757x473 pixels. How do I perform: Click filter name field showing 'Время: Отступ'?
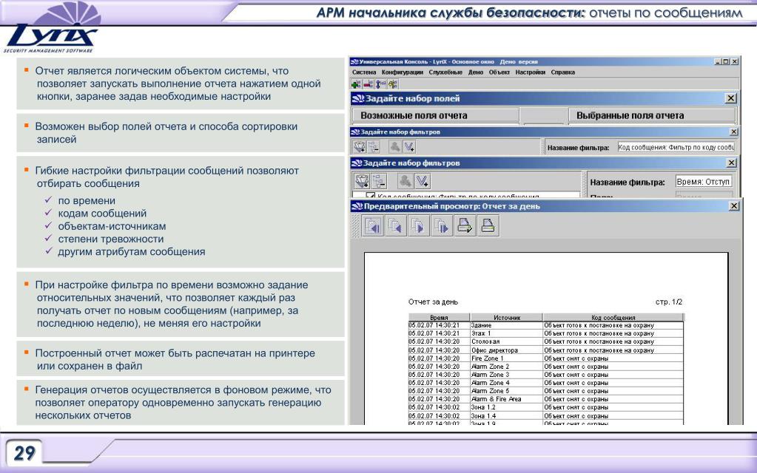coord(704,182)
